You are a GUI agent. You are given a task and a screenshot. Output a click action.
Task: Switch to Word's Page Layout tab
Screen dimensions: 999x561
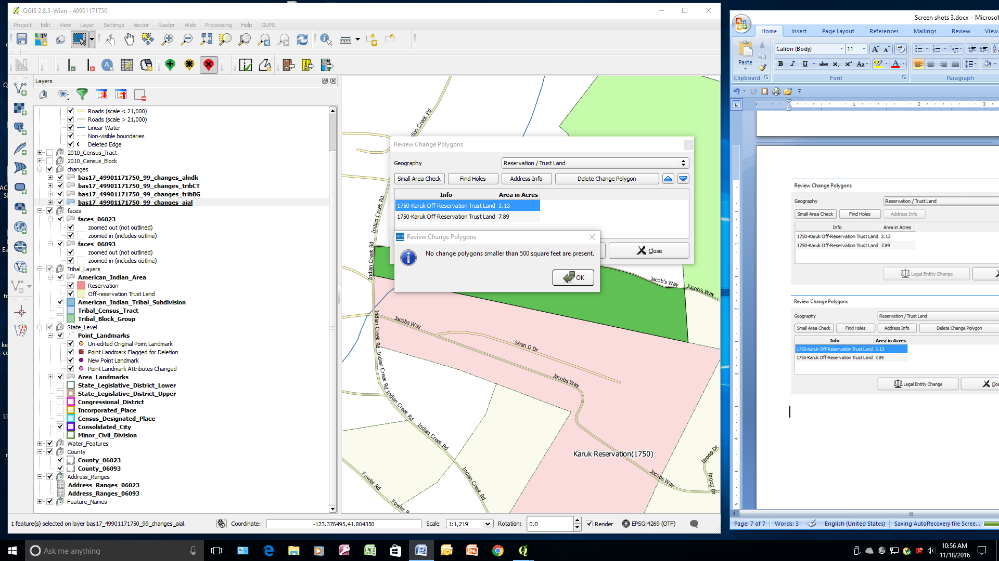tap(838, 31)
